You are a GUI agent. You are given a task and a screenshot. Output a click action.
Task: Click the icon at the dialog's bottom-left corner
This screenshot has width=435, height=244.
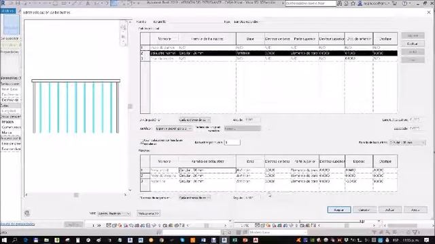point(27,213)
